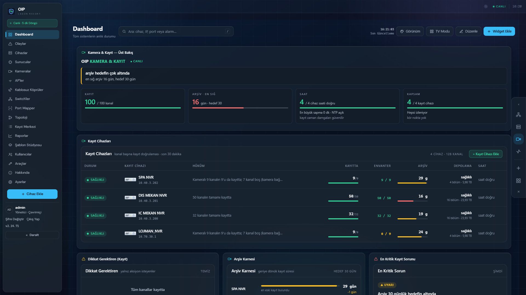Viewport: 526px width, 295px height.
Task: Focus the device search input field
Action: pos(176,31)
